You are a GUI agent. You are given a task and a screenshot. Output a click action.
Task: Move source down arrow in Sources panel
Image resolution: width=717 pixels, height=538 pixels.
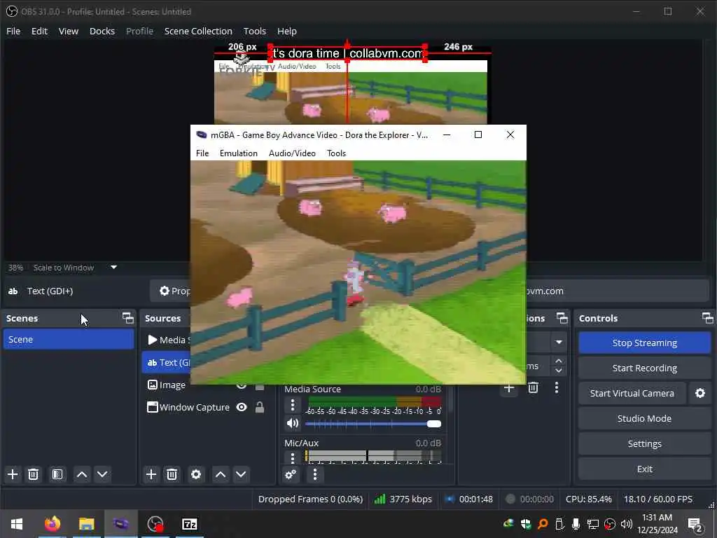pos(241,474)
